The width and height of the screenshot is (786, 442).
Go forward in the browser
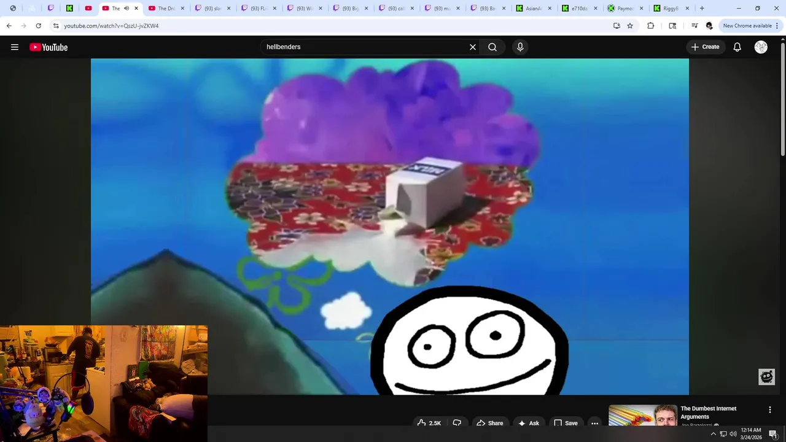click(x=23, y=26)
